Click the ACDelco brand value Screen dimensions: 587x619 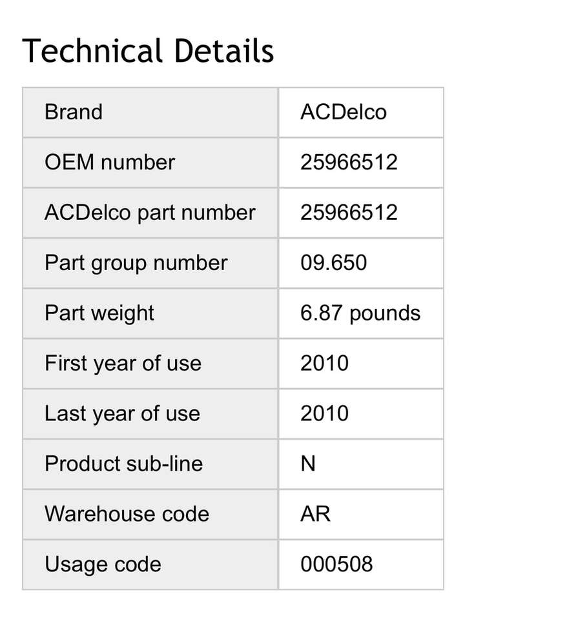coord(343,112)
